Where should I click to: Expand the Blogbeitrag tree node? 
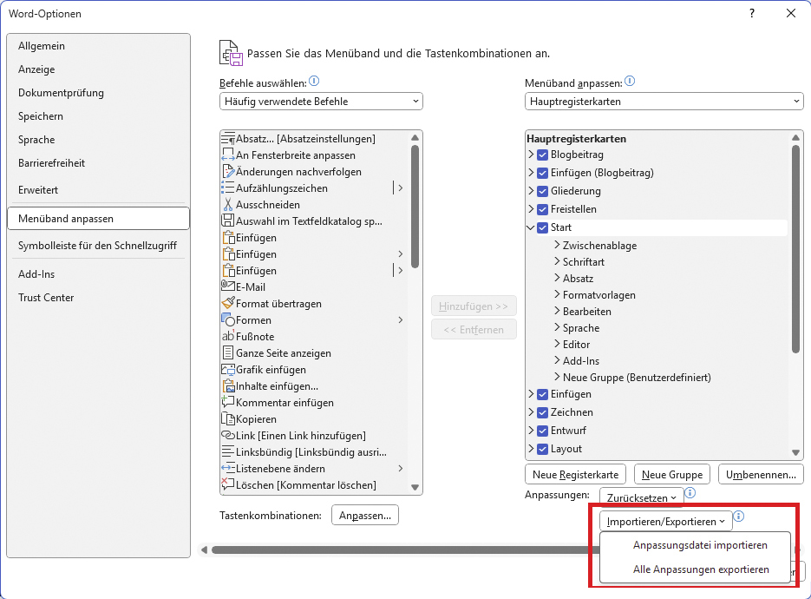pyautogui.click(x=531, y=155)
